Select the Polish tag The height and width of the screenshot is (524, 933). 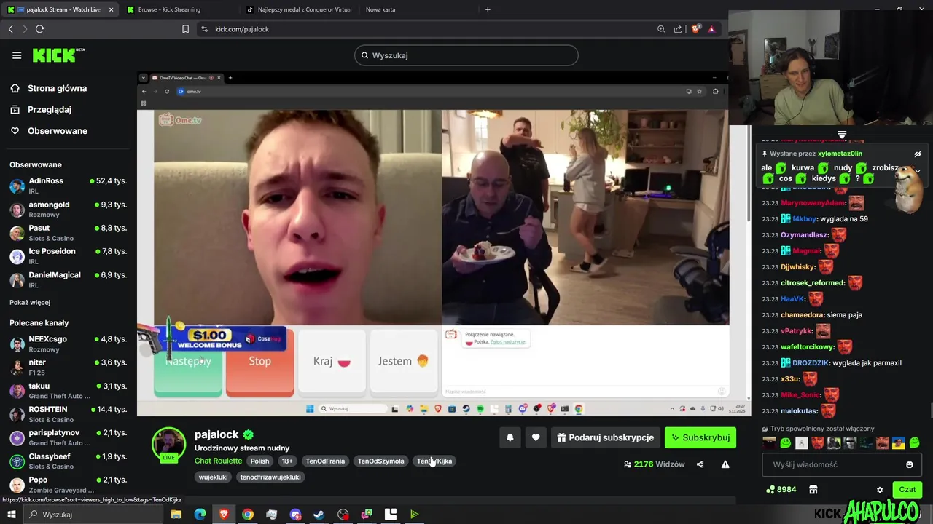[x=259, y=461]
